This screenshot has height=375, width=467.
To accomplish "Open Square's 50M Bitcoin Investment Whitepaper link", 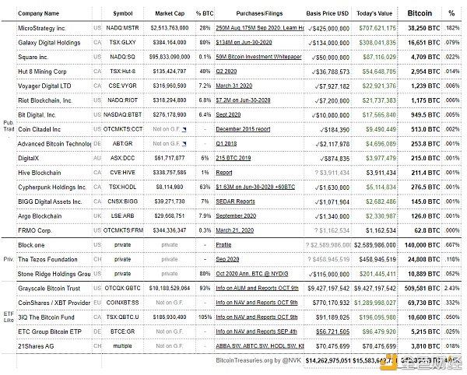I will point(258,57).
